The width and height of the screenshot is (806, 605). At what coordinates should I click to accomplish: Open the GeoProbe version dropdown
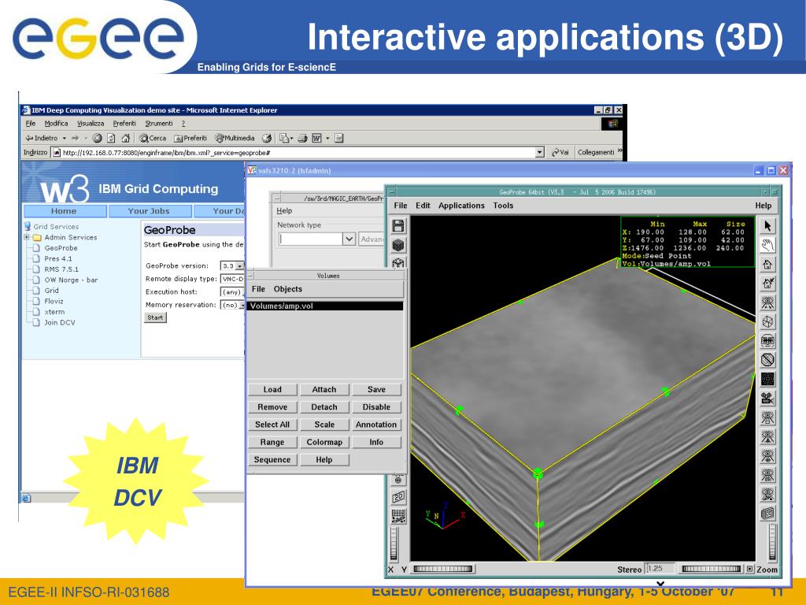(x=239, y=266)
